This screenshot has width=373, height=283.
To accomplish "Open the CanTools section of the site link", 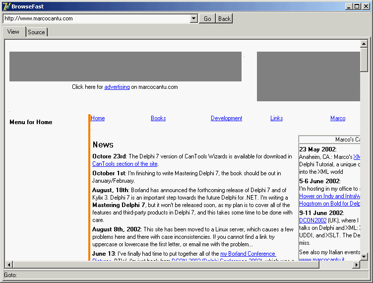I will tap(124, 164).
